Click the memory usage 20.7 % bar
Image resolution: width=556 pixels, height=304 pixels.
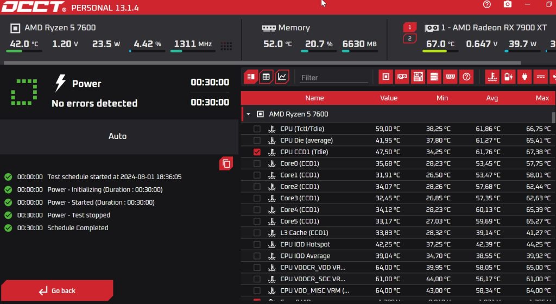(318, 51)
